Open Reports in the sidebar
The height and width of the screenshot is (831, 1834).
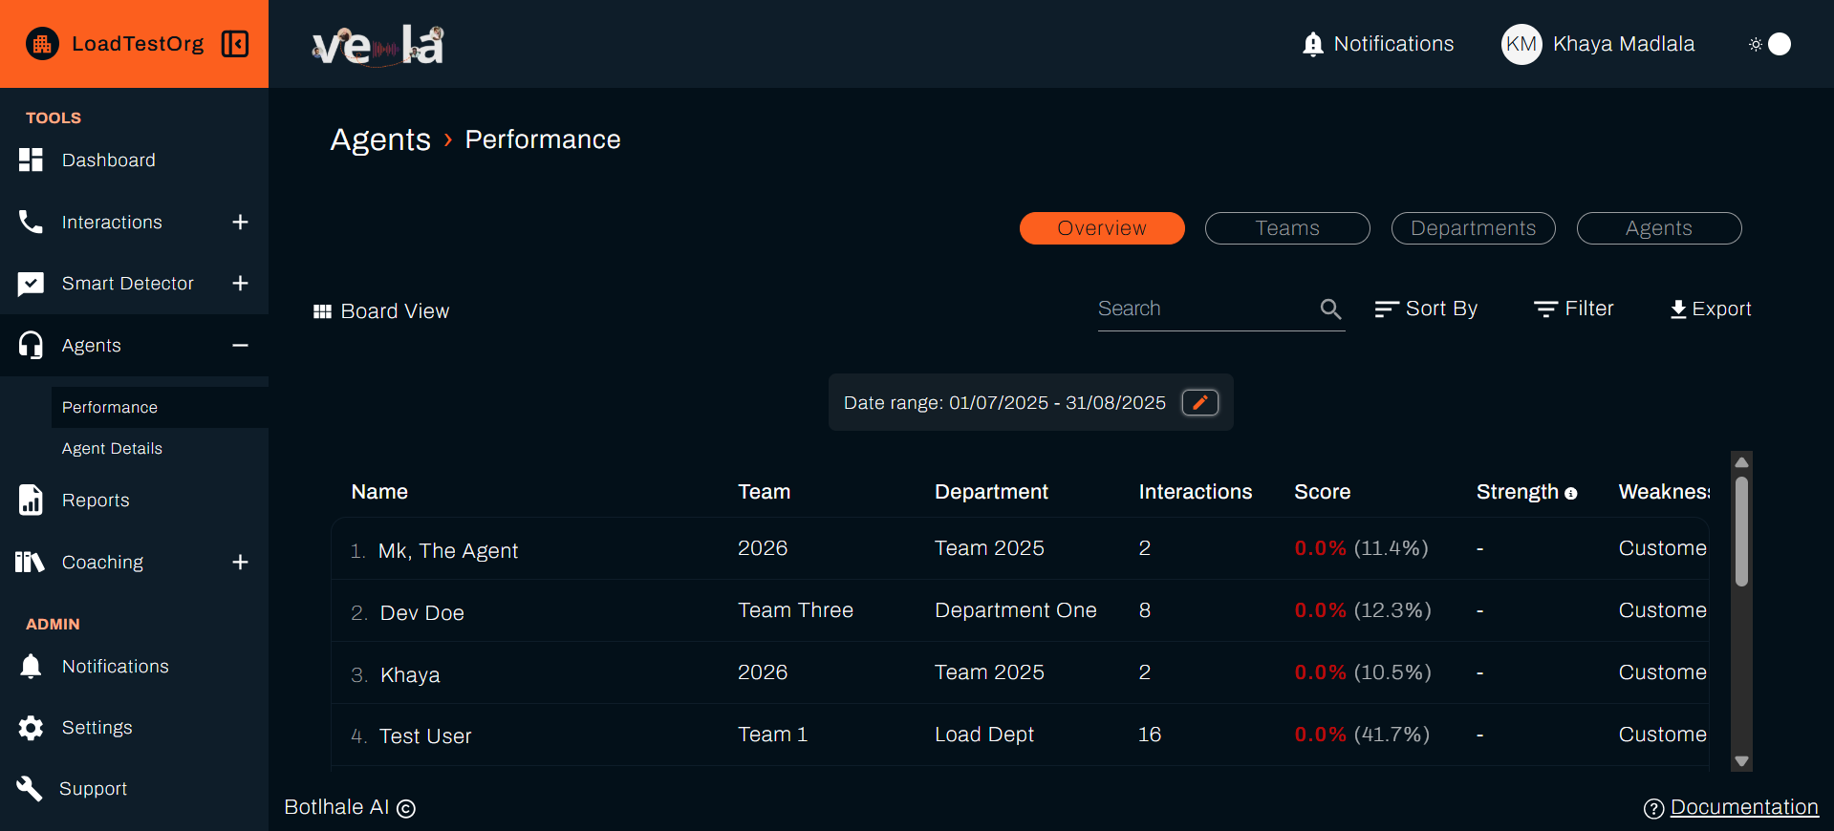point(96,501)
